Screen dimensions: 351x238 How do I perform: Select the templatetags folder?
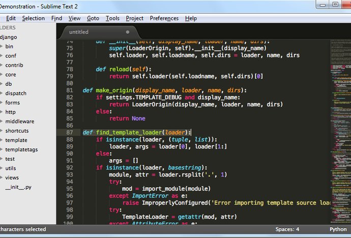coord(21,150)
